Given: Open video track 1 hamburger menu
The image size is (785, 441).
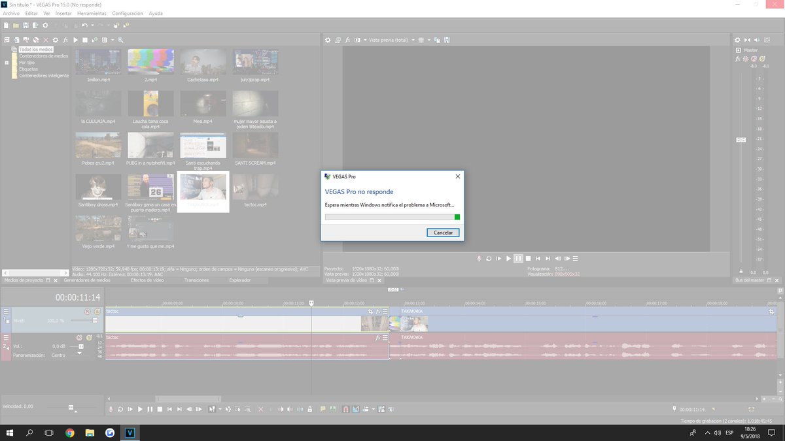Looking at the screenshot, I should (x=6, y=312).
